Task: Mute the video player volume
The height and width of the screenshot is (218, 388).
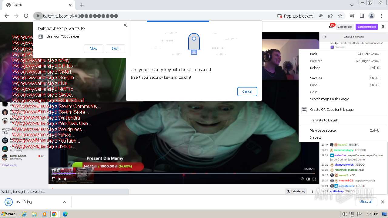Action: [x=65, y=179]
